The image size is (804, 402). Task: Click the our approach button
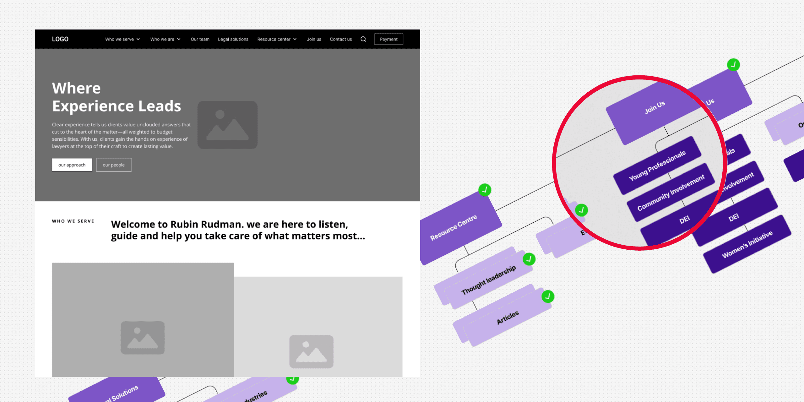(72, 165)
